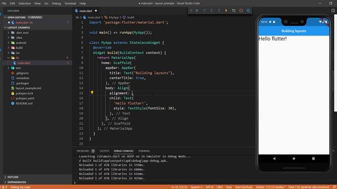Image resolution: width=337 pixels, height=189 pixels.
Task: Tap the emulator home circle button
Action: [294, 159]
